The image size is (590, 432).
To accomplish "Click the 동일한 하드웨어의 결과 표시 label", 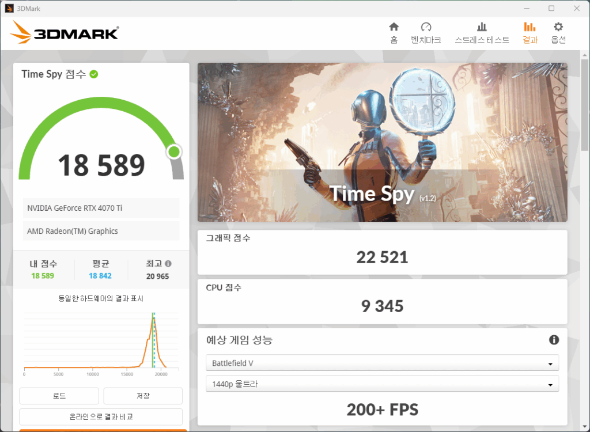I will coord(101,298).
